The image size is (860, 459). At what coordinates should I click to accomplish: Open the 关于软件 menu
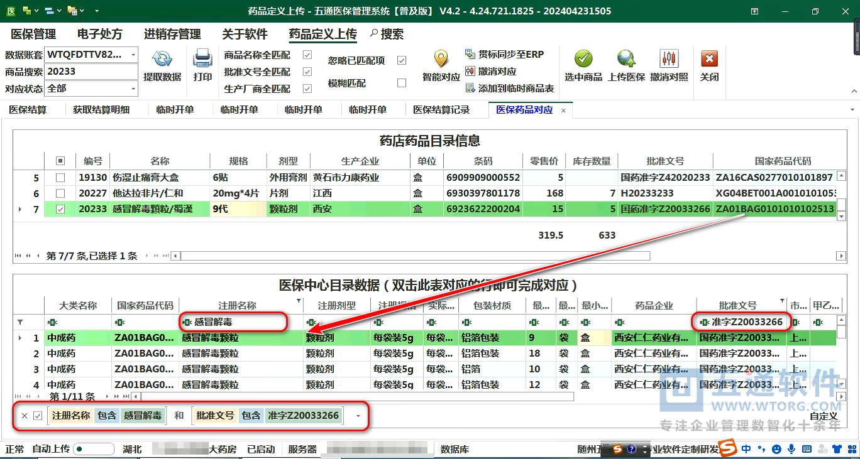click(245, 34)
